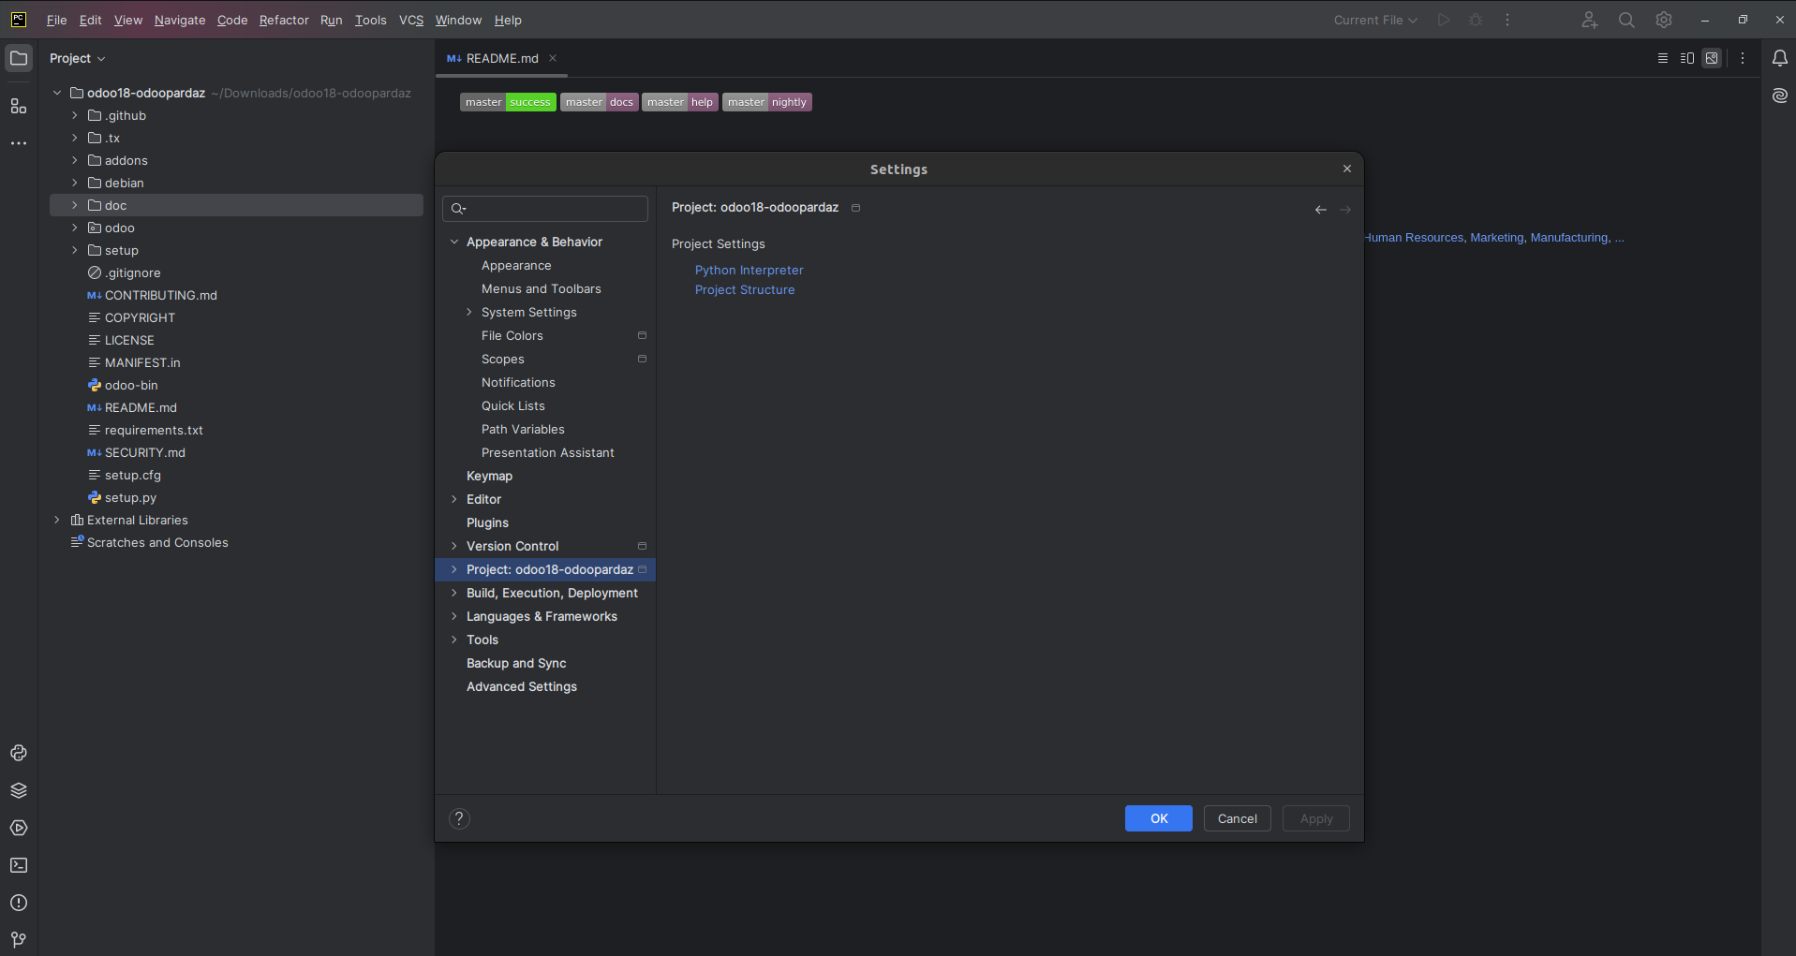Select the README.md editor tab
Image resolution: width=1796 pixels, height=956 pixels.
[x=502, y=58]
